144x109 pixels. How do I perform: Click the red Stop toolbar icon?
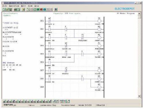point(41,10)
